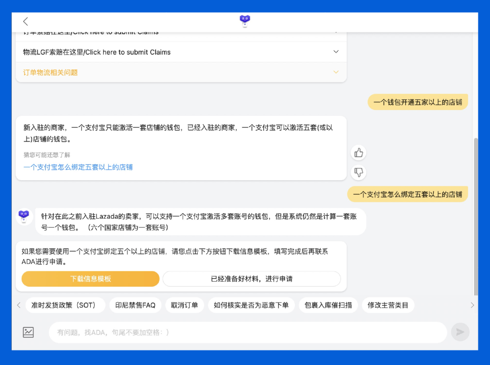Open the chart shortcut beside the input field
This screenshot has height=365, width=490.
[x=28, y=332]
